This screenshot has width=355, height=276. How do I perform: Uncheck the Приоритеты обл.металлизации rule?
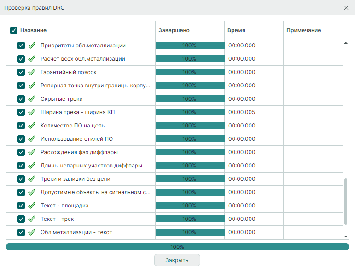tap(21, 46)
